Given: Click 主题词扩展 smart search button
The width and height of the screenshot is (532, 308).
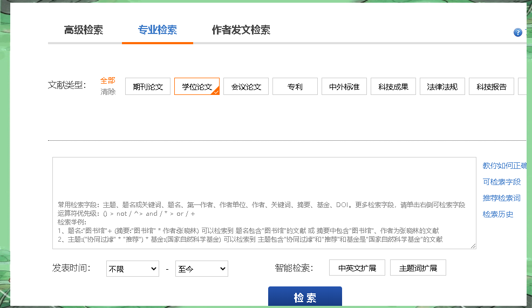Looking at the screenshot, I should (x=418, y=268).
